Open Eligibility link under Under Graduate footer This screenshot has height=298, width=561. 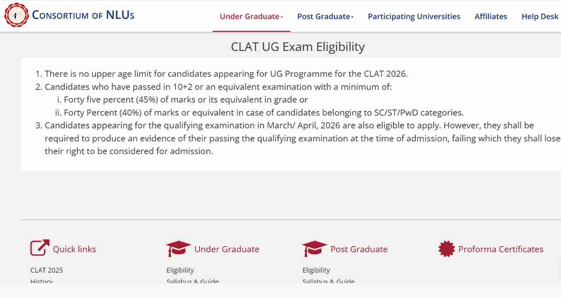click(x=180, y=270)
